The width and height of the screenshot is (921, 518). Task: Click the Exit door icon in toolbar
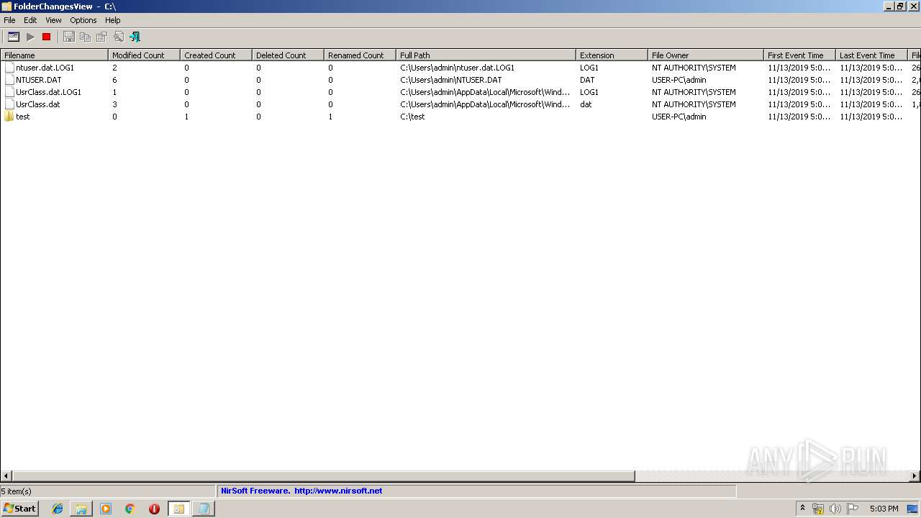(x=135, y=37)
